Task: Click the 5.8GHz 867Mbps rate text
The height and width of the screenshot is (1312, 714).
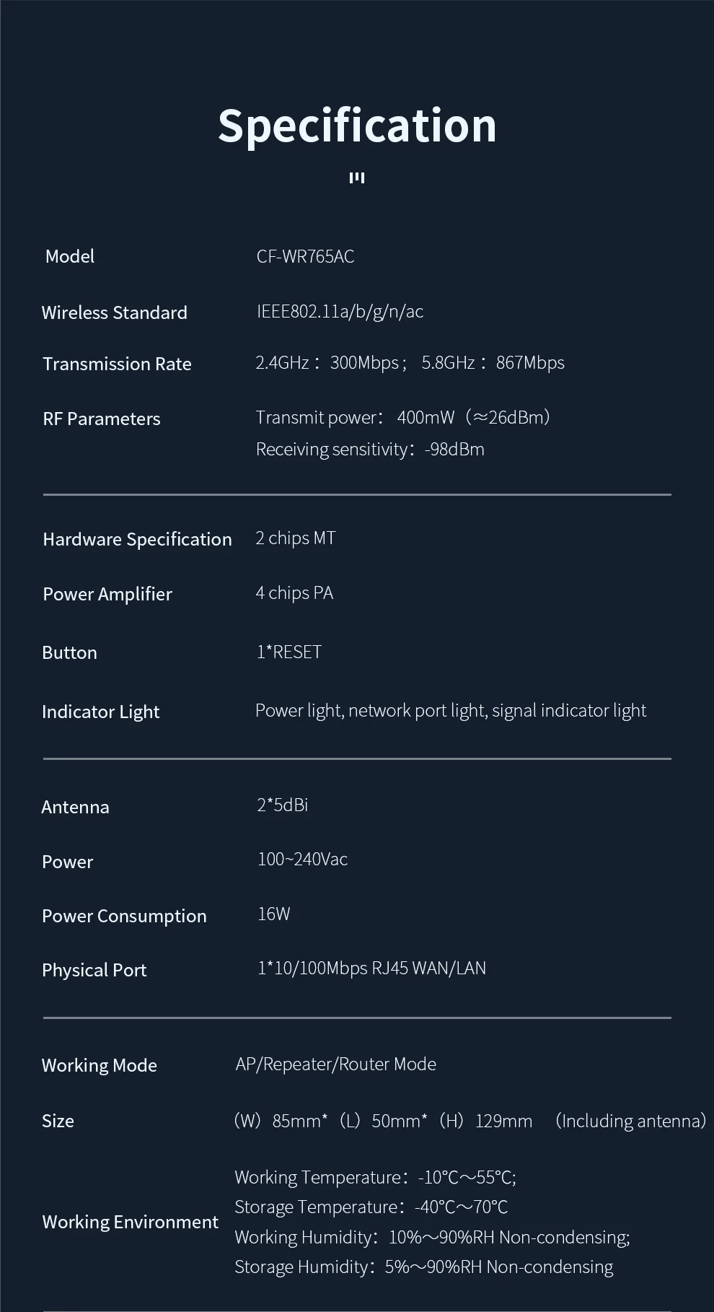Action: click(493, 362)
